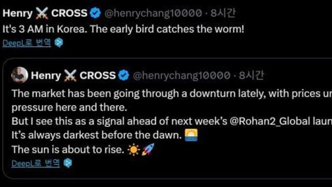Open @henrychang10000 handle on the top tweet
The width and height of the screenshot is (332, 187).
coord(153,13)
